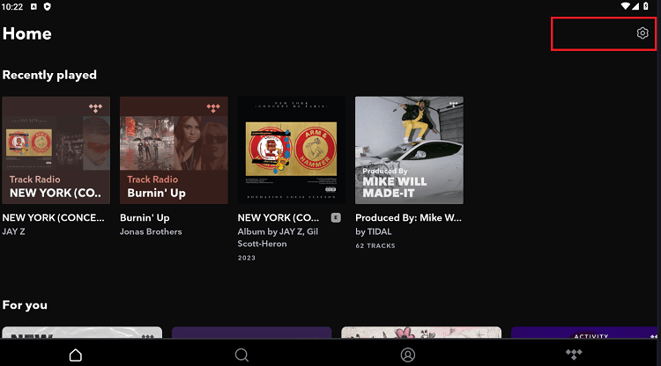Tap the 10:22 clock in status bar
661x366 pixels.
(x=11, y=7)
